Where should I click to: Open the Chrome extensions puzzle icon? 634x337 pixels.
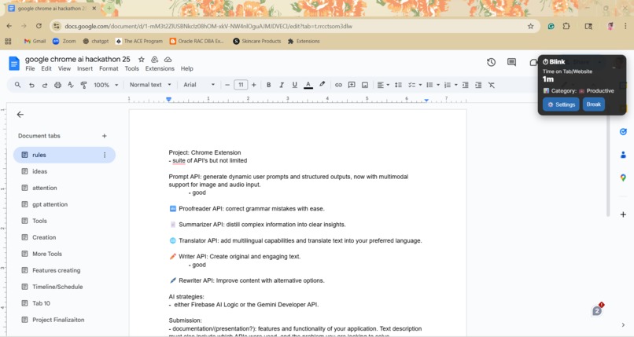tap(566, 26)
